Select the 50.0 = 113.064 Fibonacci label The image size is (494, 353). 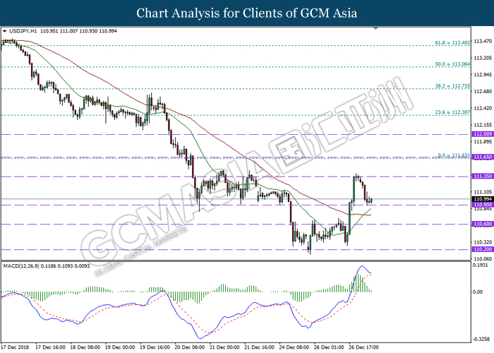click(452, 64)
